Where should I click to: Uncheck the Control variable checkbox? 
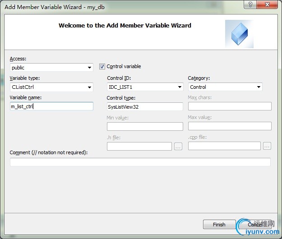(102, 67)
